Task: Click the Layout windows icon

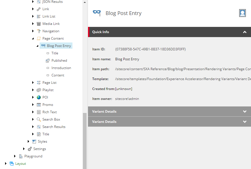Action: pos(12,164)
